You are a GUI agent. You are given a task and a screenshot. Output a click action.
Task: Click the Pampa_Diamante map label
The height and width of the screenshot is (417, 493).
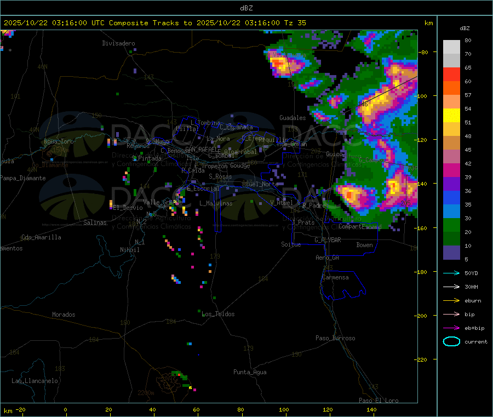coord(23,178)
